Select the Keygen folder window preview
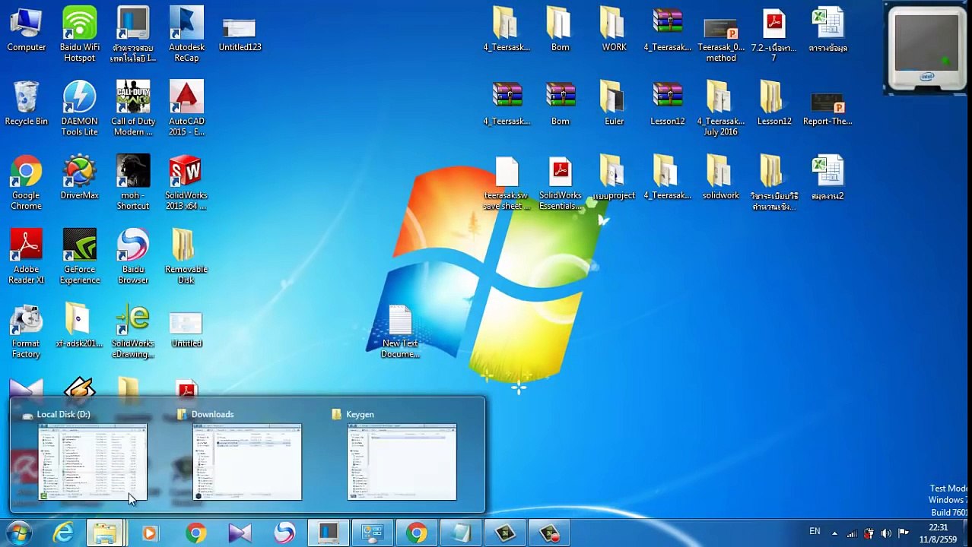972x547 pixels. click(402, 461)
